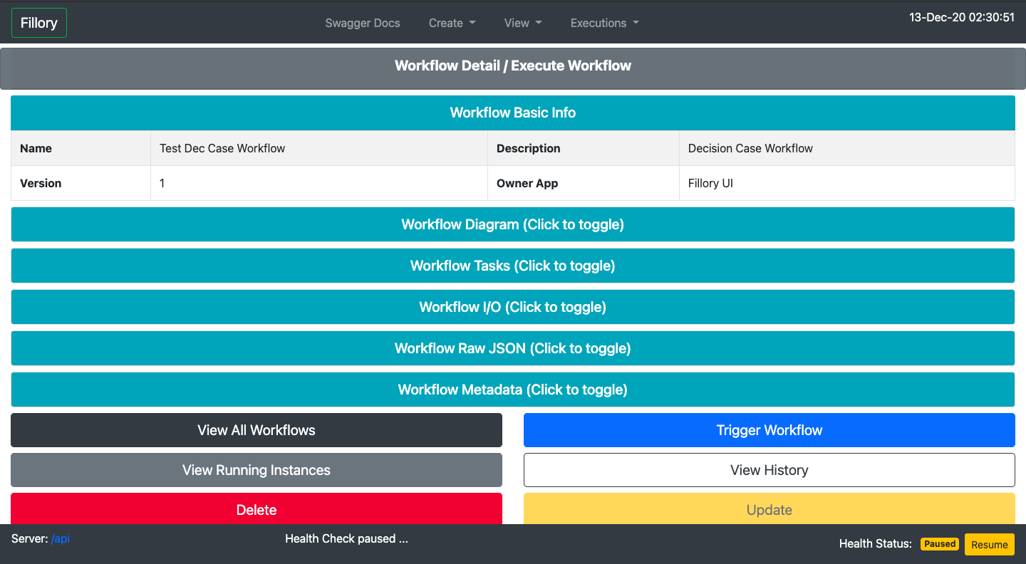Open the /api server link
The image size is (1026, 564).
[60, 538]
